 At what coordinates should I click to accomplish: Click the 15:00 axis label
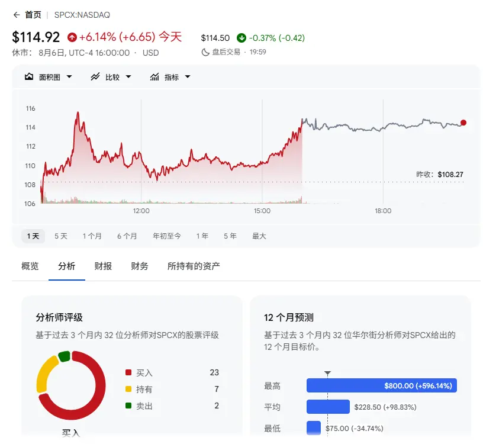click(x=262, y=211)
